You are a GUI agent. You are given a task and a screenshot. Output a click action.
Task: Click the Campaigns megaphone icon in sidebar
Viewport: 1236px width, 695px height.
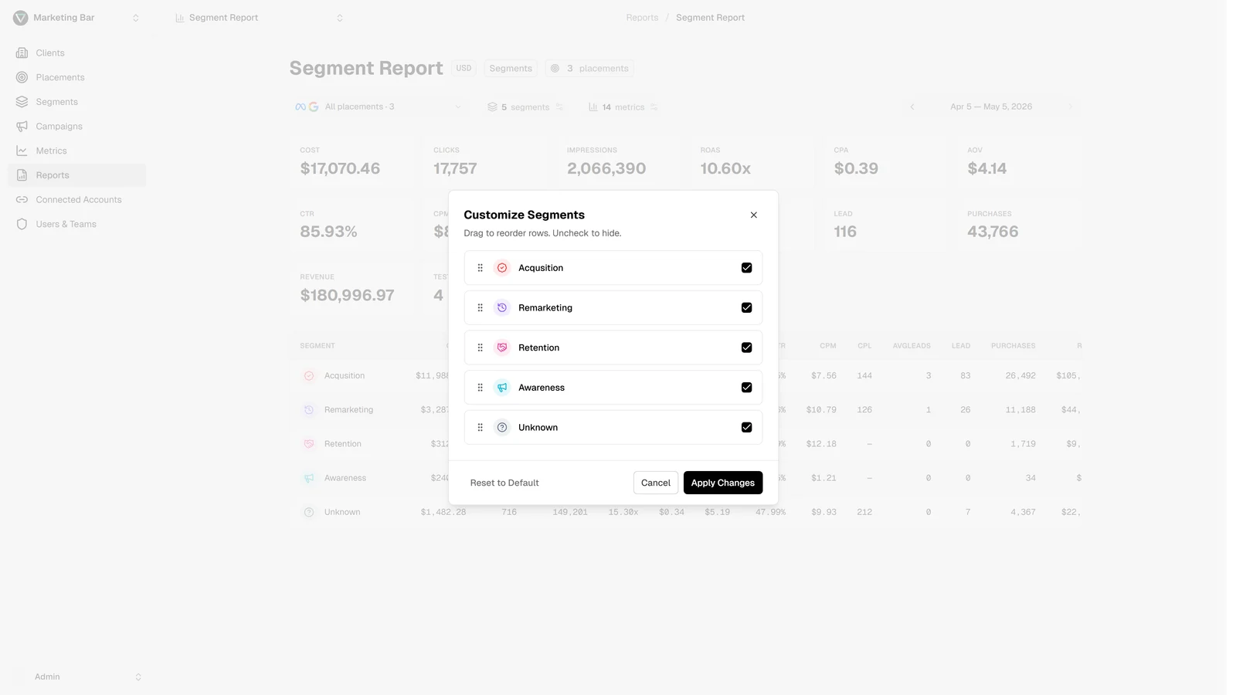coord(22,126)
